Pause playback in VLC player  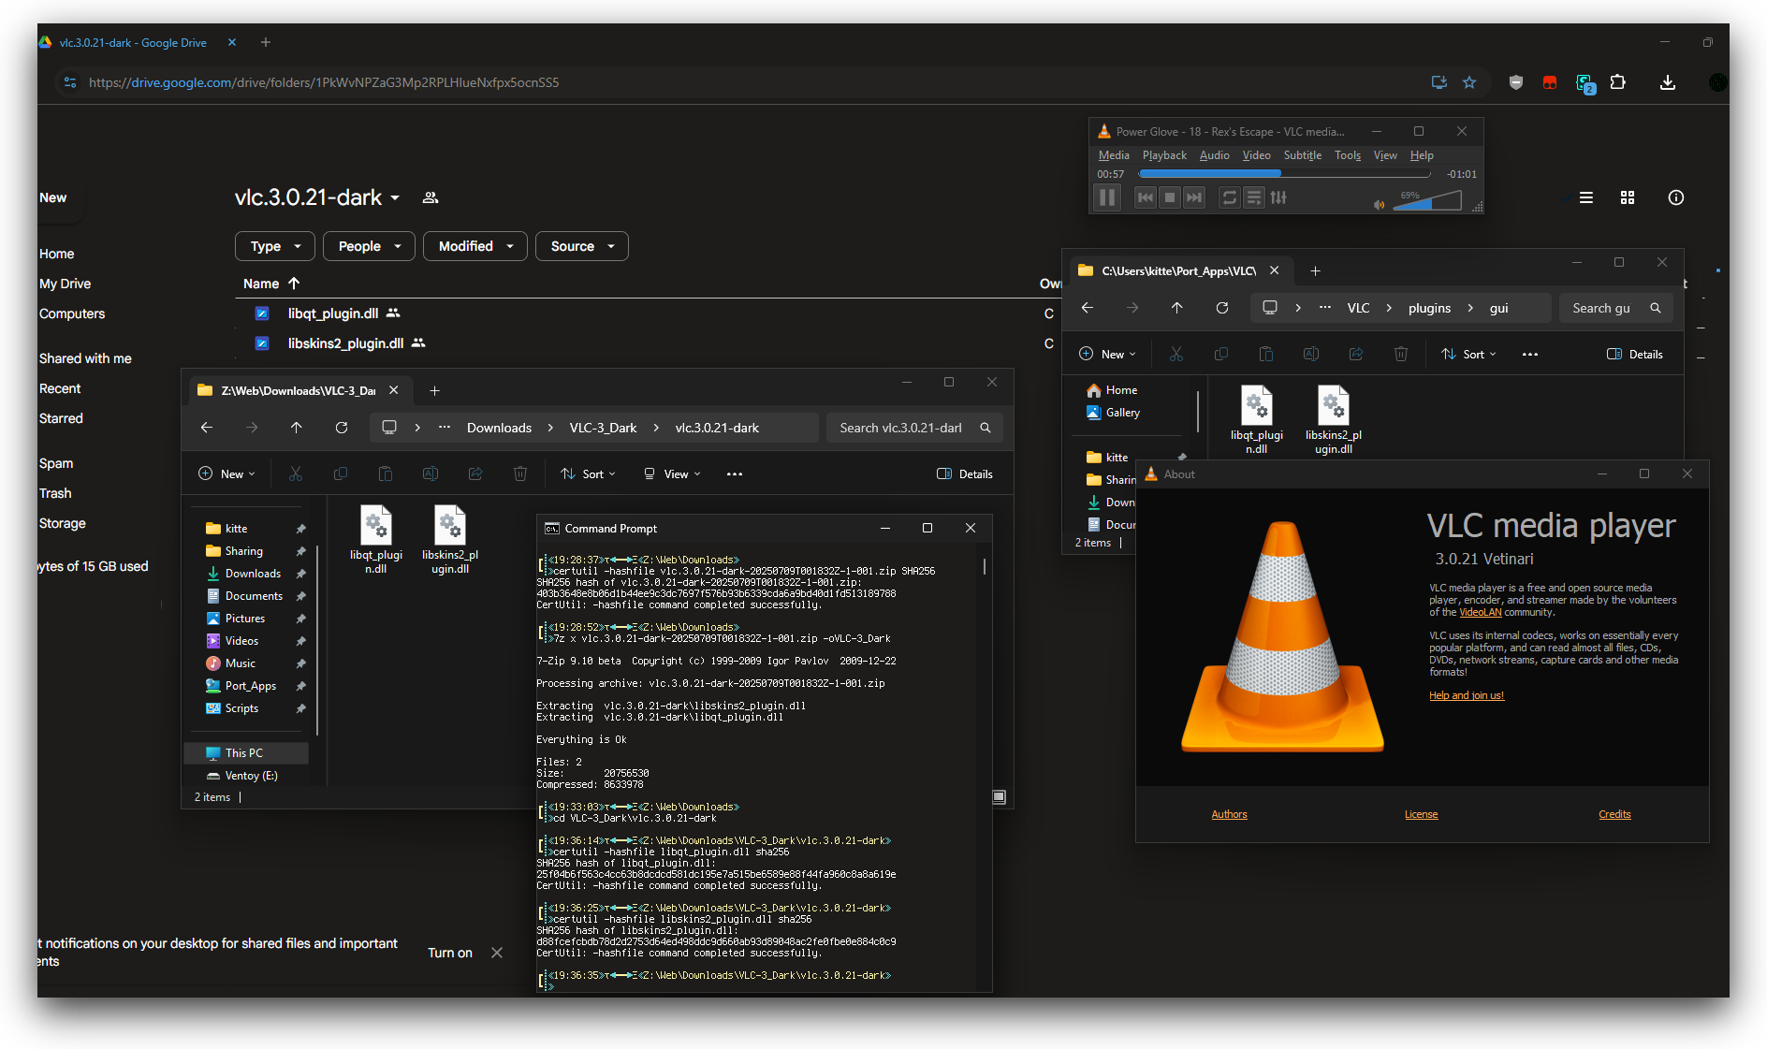coord(1107,197)
